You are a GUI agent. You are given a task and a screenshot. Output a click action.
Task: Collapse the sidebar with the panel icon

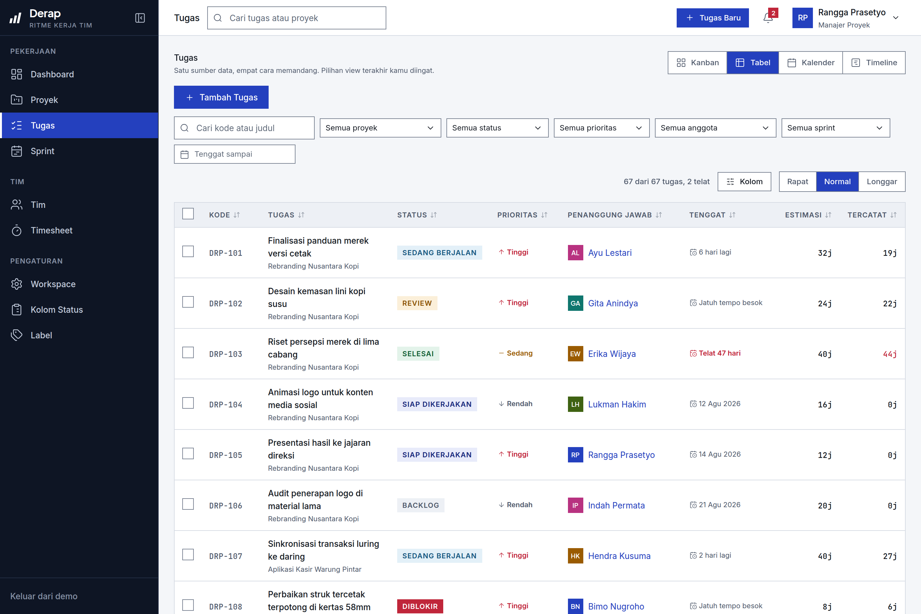pos(140,18)
